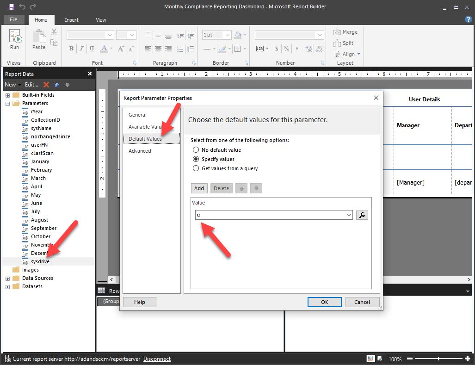Open the Value combo box dropdown arrow
The height and width of the screenshot is (365, 475).
(349, 215)
